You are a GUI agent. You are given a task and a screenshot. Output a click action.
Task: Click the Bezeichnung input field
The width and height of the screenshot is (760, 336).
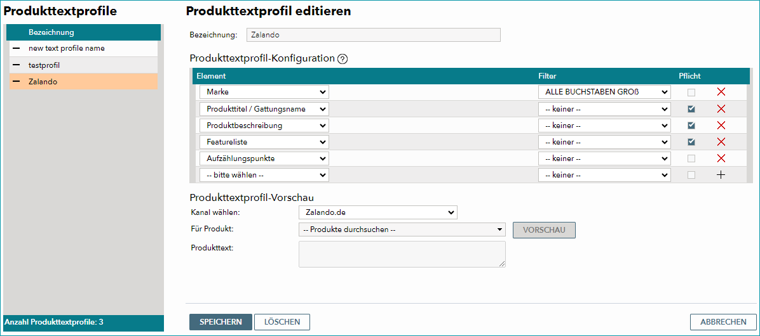pyautogui.click(x=373, y=35)
